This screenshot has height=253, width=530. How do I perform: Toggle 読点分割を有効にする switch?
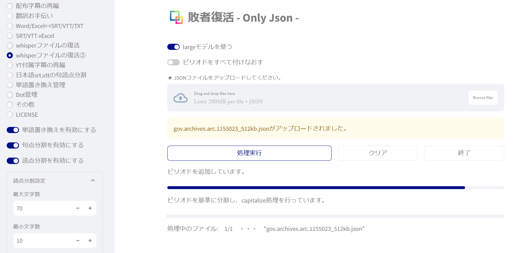13,161
